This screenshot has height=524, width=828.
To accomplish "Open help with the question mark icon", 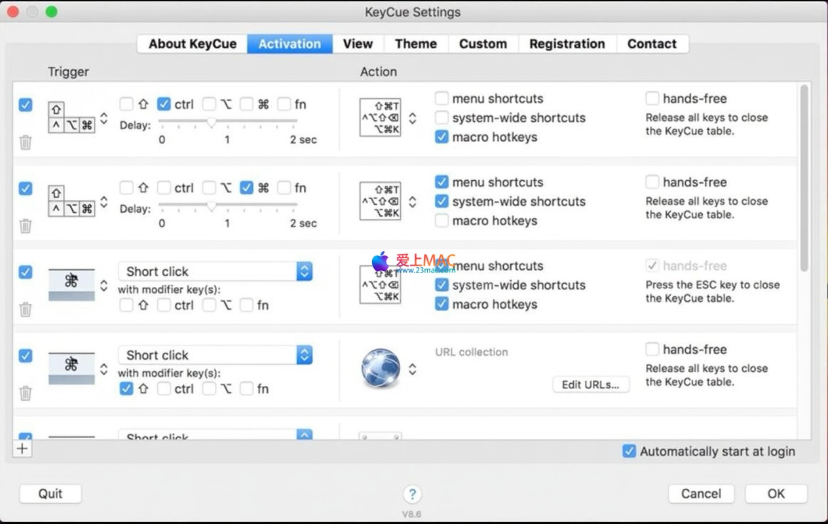I will click(x=412, y=494).
